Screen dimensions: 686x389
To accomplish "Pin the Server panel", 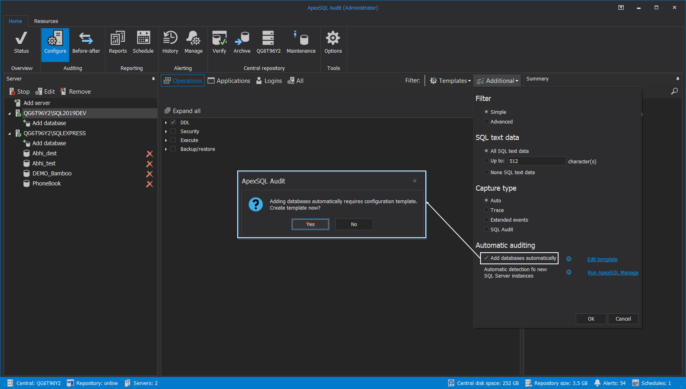I will (x=153, y=79).
